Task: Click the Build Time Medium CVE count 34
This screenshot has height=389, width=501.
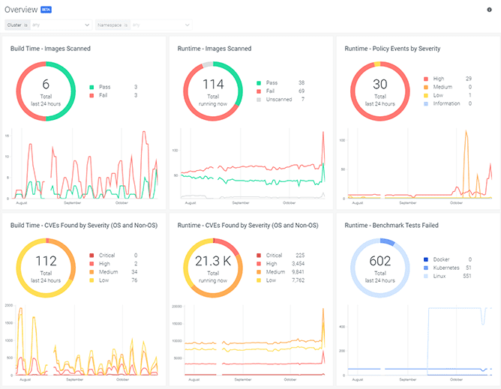Action: click(x=134, y=272)
